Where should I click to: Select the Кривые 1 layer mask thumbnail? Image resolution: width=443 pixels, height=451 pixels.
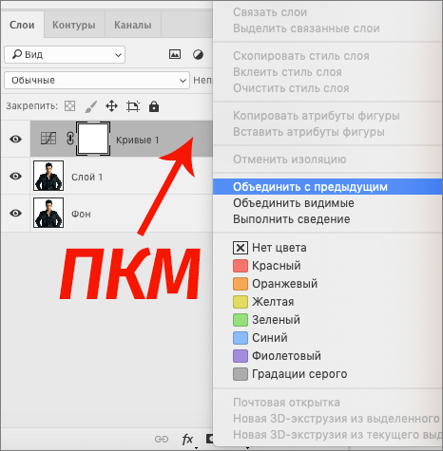pyautogui.click(x=93, y=139)
